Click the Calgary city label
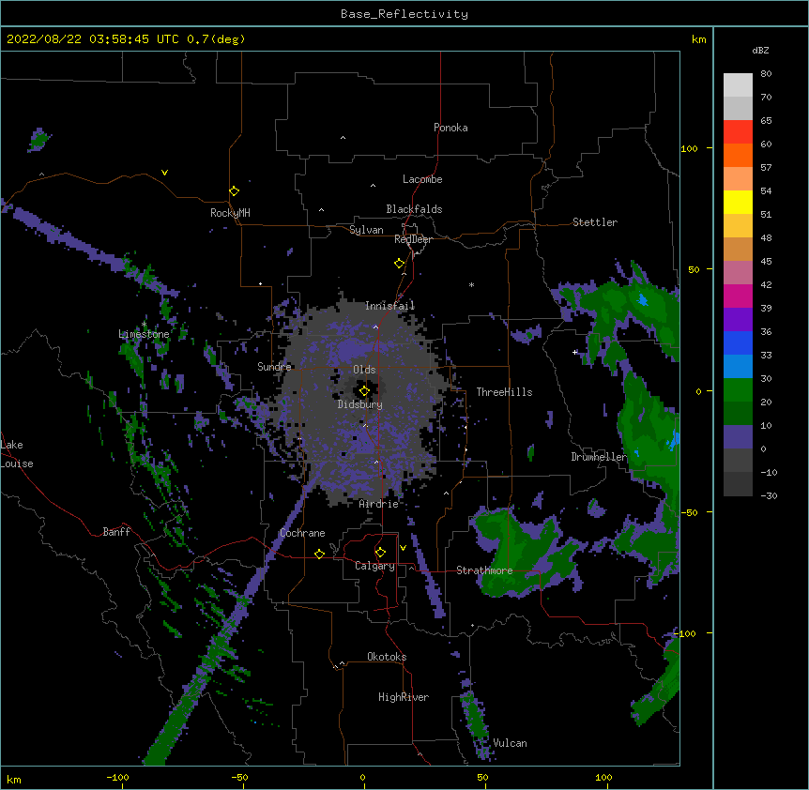 pos(374,566)
